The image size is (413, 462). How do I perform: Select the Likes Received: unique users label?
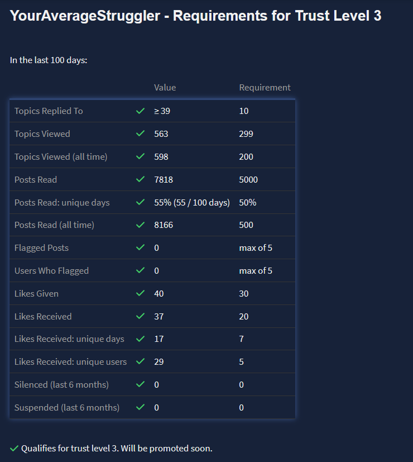tap(70, 362)
